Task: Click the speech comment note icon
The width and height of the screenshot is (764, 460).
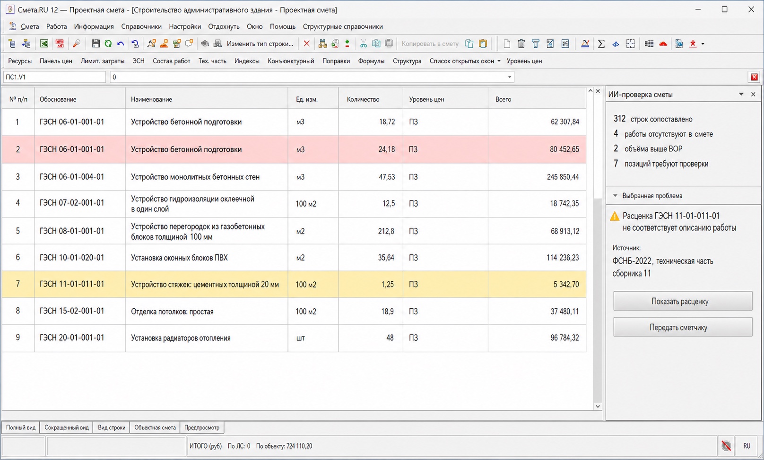Action: click(x=189, y=43)
